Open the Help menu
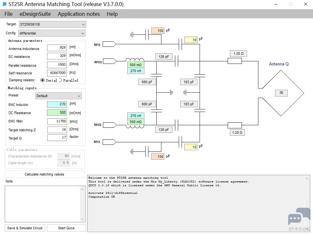 (x=112, y=14)
